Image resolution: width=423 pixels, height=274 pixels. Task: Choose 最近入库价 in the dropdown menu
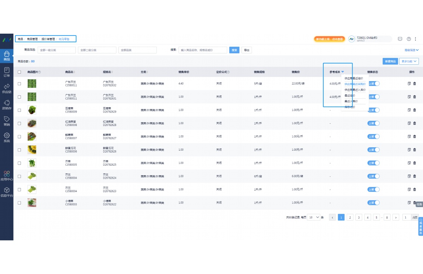click(351, 101)
